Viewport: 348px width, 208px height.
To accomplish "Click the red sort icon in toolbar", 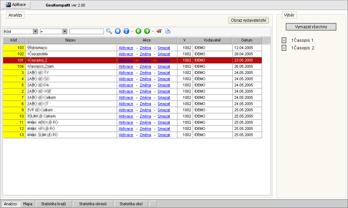I will point(159,31).
